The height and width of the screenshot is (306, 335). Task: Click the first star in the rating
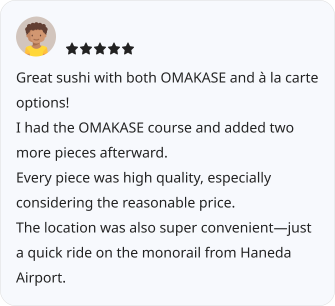click(72, 48)
